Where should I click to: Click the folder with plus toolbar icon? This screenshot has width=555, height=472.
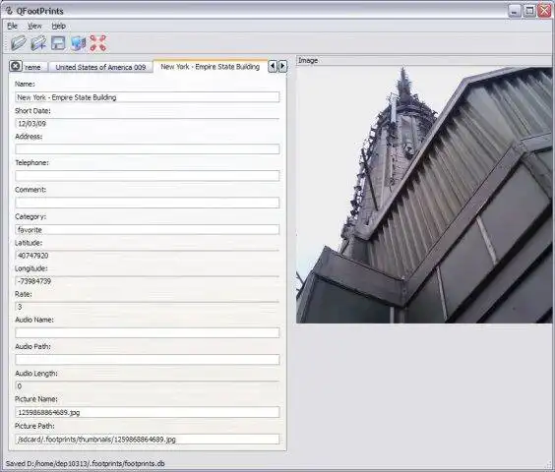pos(38,43)
